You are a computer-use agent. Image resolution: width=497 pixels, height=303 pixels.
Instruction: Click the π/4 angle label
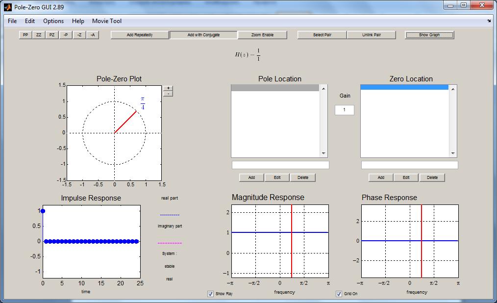point(143,103)
